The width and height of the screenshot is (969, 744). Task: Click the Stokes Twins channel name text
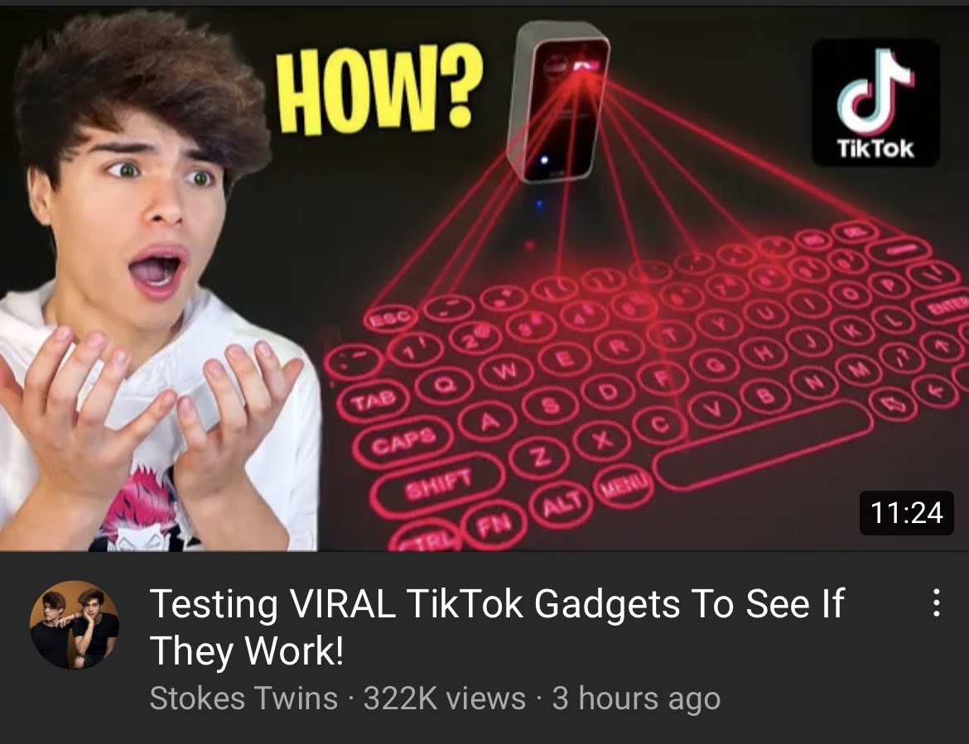coord(243,698)
